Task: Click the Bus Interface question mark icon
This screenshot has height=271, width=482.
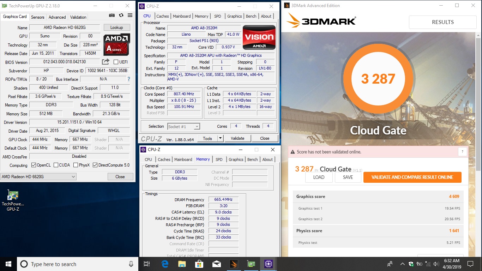Action: pos(129,79)
